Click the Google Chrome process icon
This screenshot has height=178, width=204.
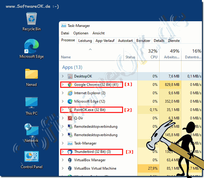pos(70,85)
